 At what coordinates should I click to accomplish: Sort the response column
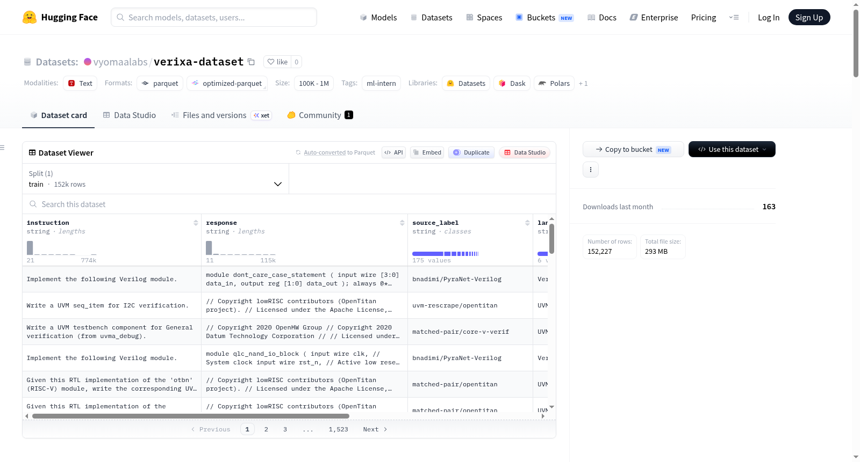click(402, 223)
